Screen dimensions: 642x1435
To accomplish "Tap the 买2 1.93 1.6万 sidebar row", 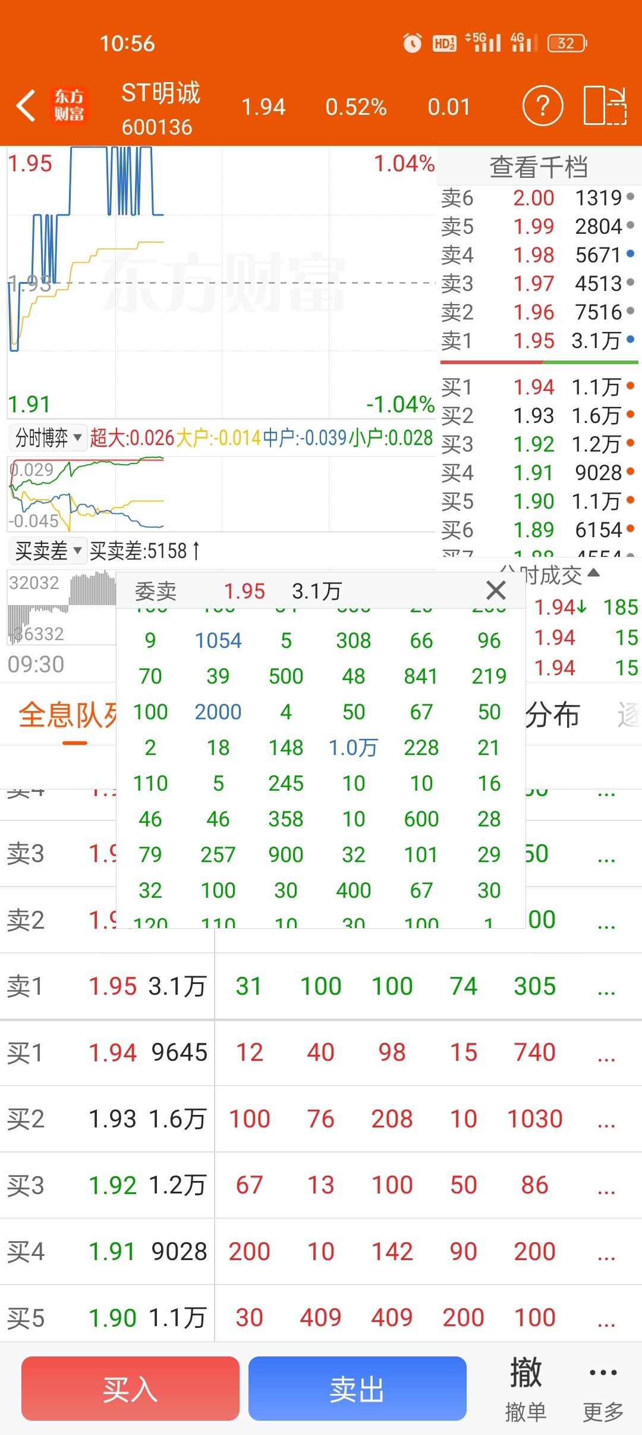I will (538, 415).
